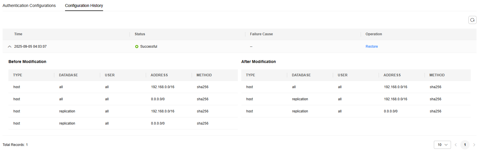The image size is (478, 150).
Task: Select 0.0.0.0/0 address in After Modification table
Action: [391, 111]
